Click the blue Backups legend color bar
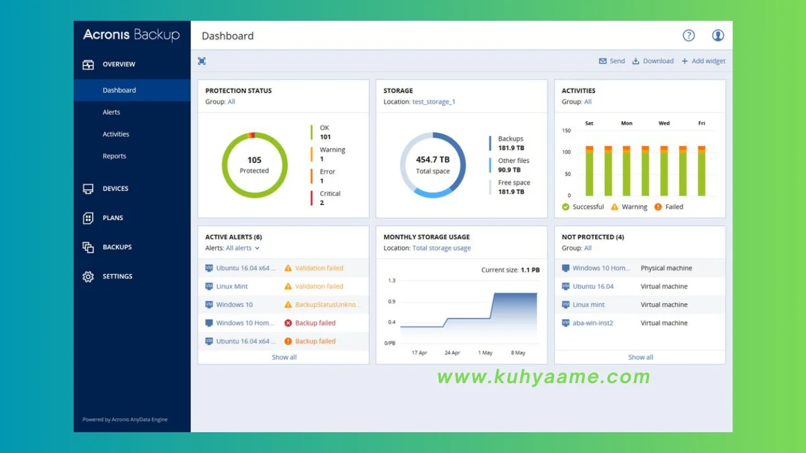The width and height of the screenshot is (806, 453). [x=490, y=143]
